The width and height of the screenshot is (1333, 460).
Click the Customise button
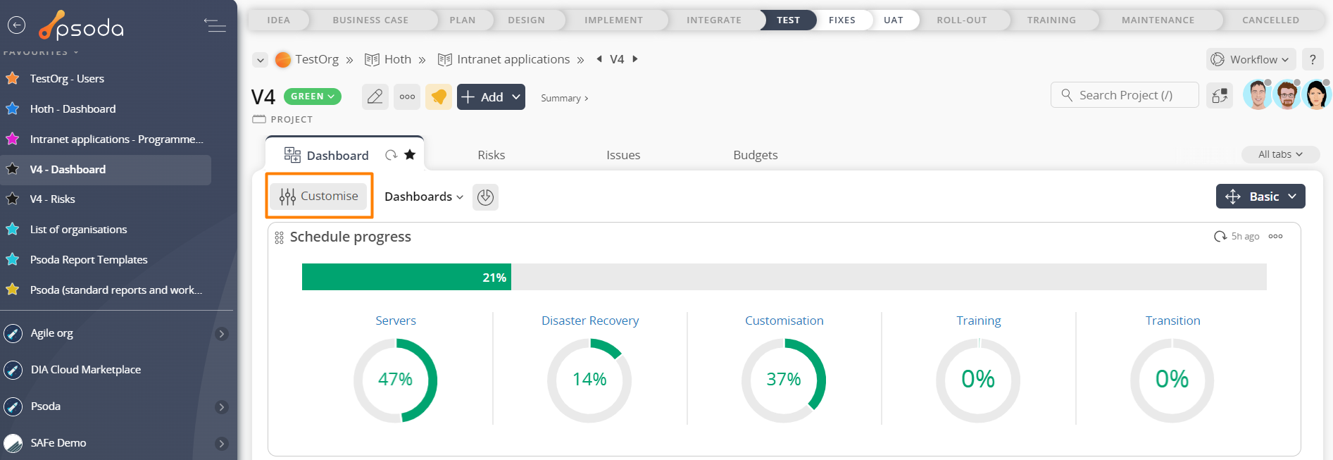pos(319,196)
